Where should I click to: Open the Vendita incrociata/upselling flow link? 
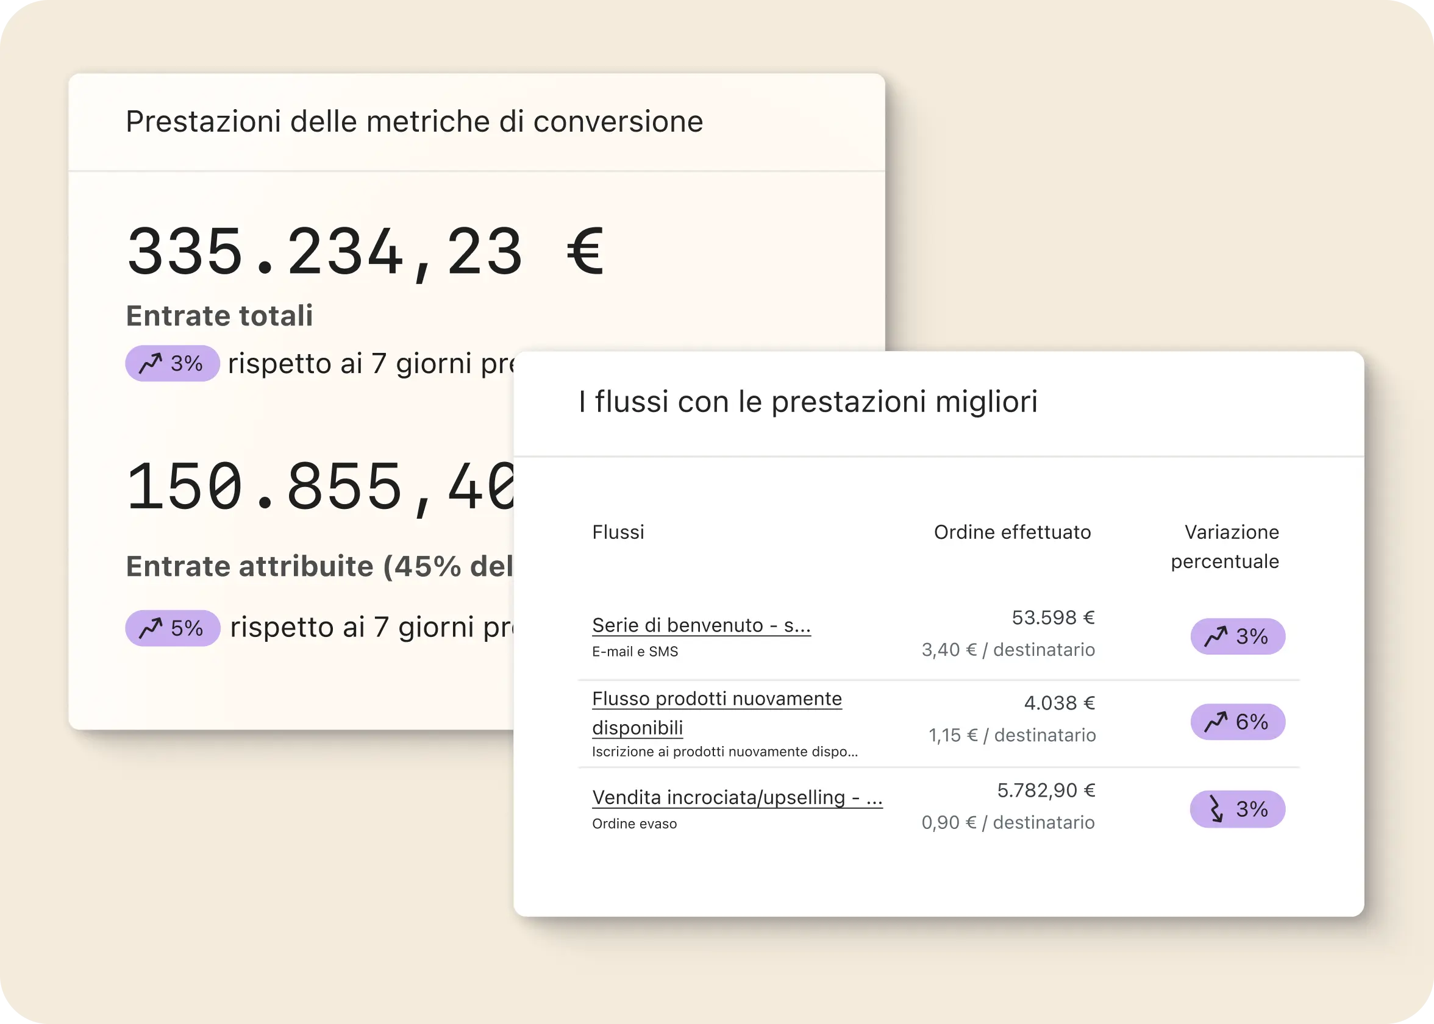click(737, 798)
